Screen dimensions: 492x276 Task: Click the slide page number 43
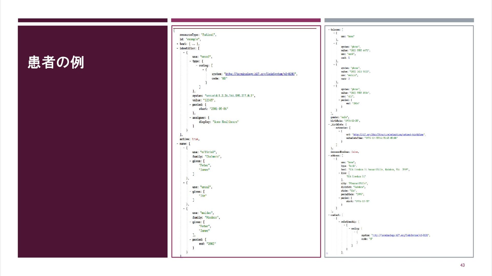(462, 265)
